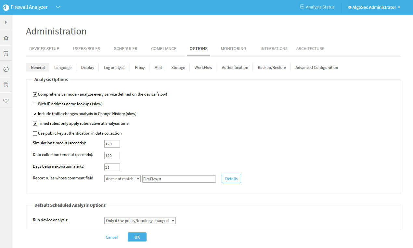Open the 'does not match' dropdown
413x248 pixels.
[122, 179]
